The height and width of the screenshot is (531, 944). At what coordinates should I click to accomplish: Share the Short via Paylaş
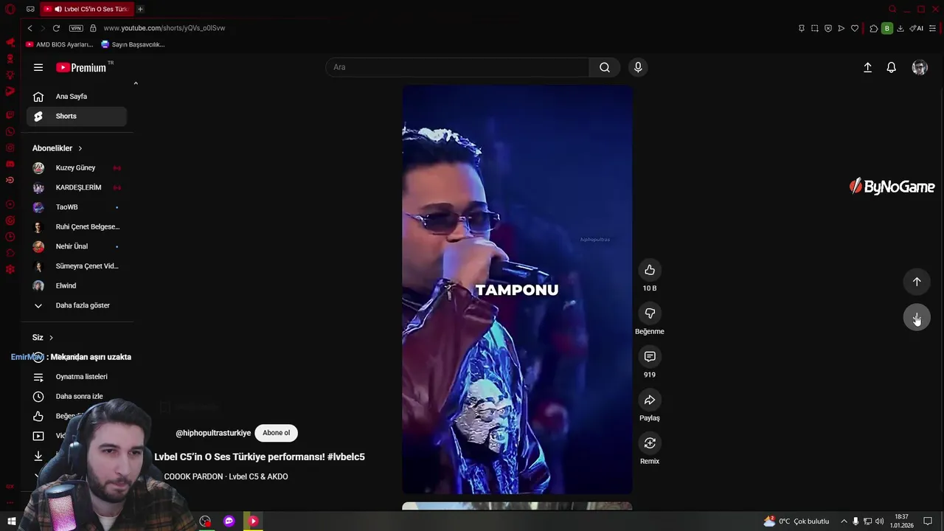(650, 400)
